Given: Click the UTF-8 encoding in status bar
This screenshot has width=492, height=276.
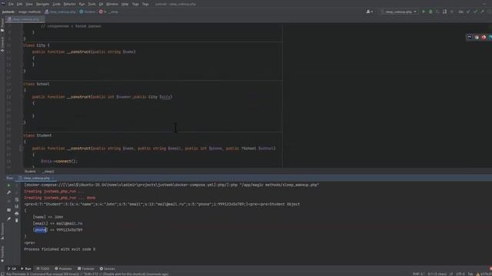Looking at the screenshot, I should tap(460, 274).
